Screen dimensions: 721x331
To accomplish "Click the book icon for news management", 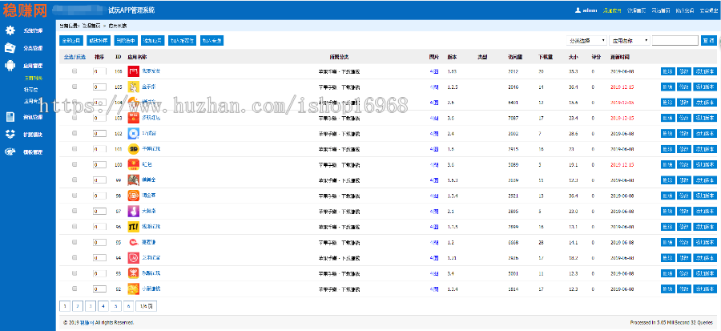I will (10, 117).
